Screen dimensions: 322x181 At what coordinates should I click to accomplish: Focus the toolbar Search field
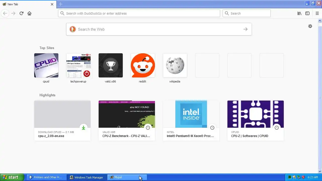pos(247,13)
